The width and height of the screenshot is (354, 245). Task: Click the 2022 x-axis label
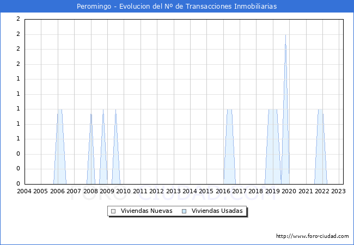coord(322,191)
